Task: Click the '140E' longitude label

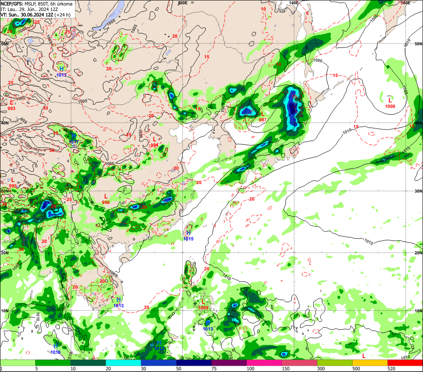Action: [294, 3]
